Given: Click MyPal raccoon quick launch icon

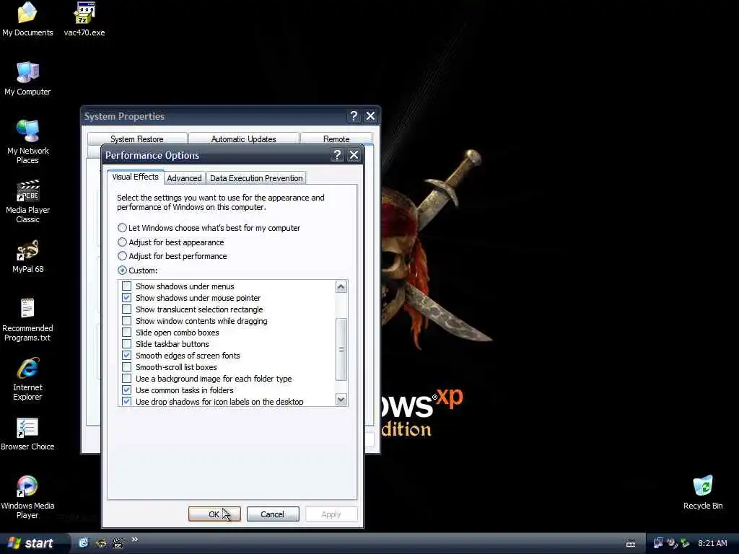Looking at the screenshot, I should pyautogui.click(x=101, y=543).
